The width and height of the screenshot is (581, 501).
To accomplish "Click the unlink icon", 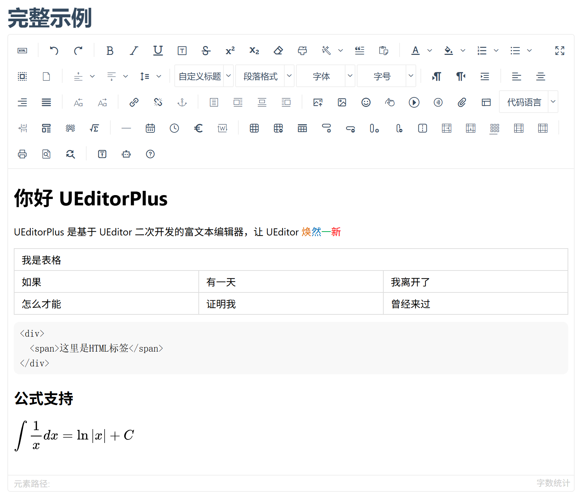I will coord(158,102).
